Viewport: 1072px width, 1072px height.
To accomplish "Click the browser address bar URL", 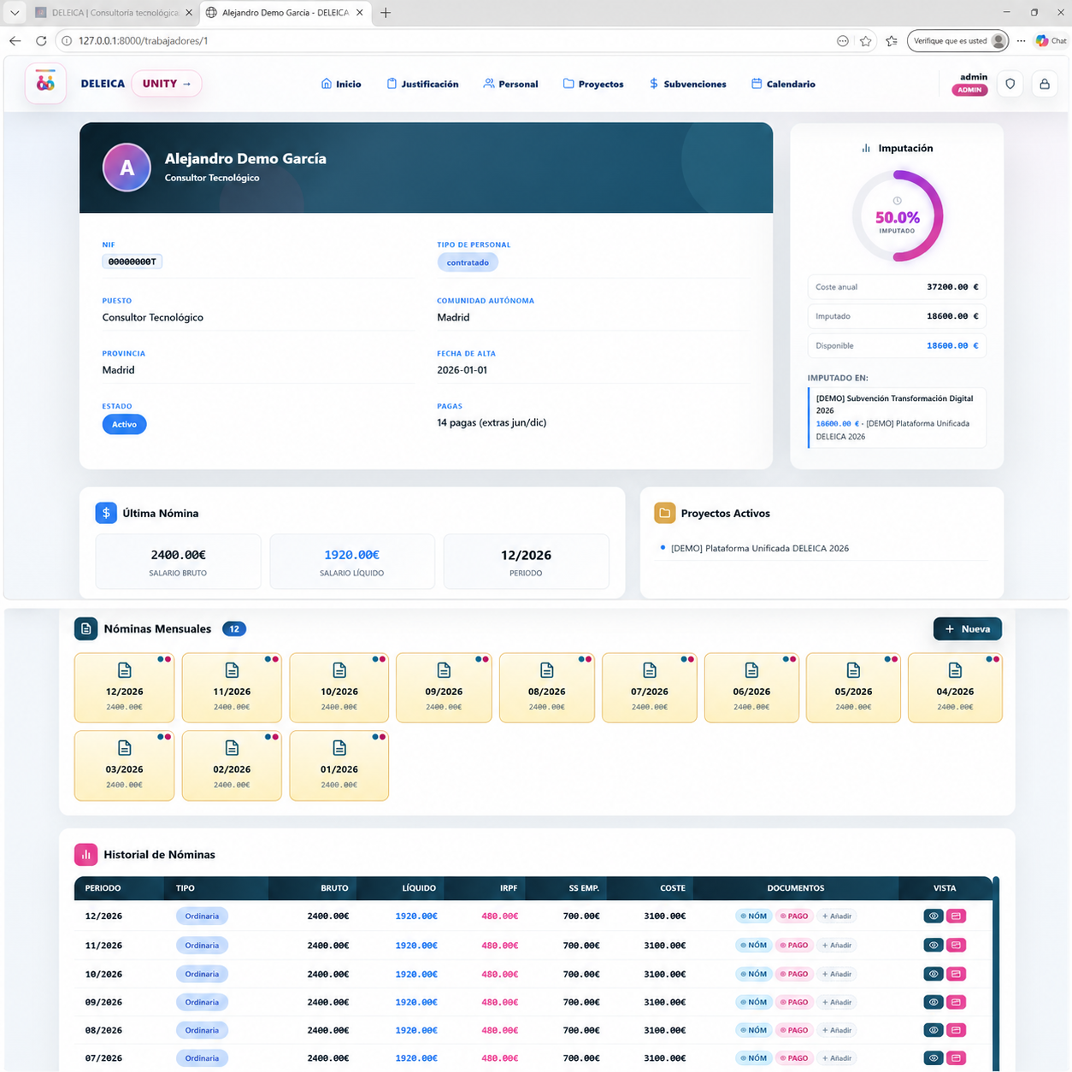I will [x=144, y=40].
